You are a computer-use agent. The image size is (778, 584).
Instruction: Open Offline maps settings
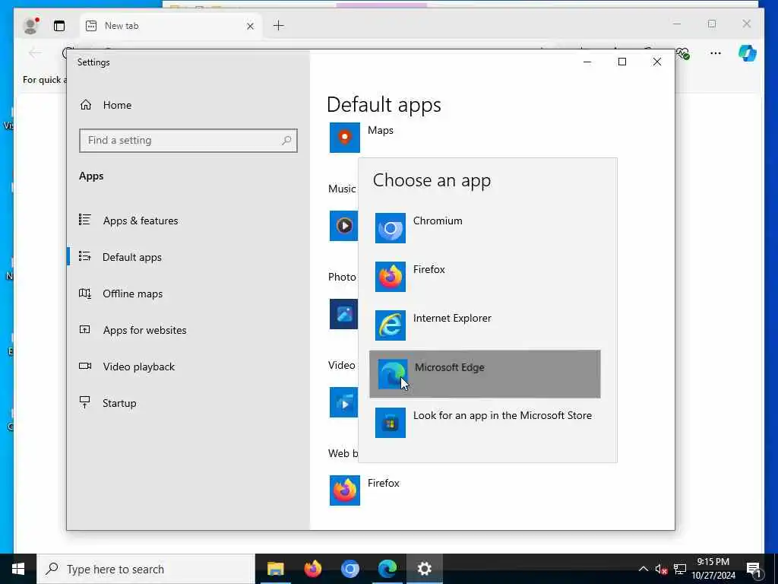[x=188, y=294]
